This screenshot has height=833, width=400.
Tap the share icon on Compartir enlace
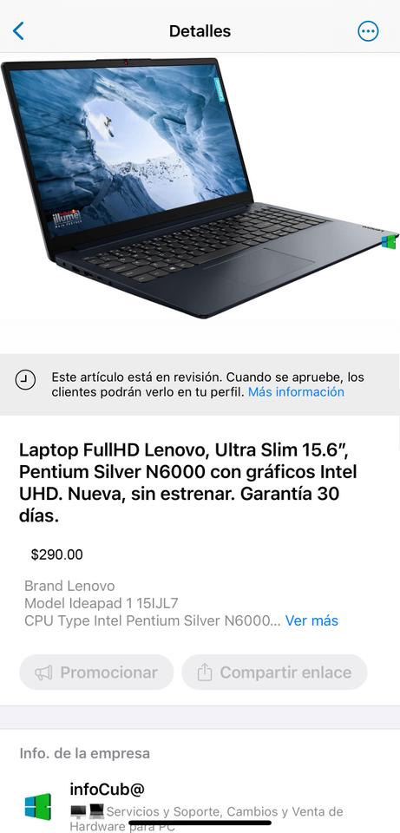(x=205, y=672)
